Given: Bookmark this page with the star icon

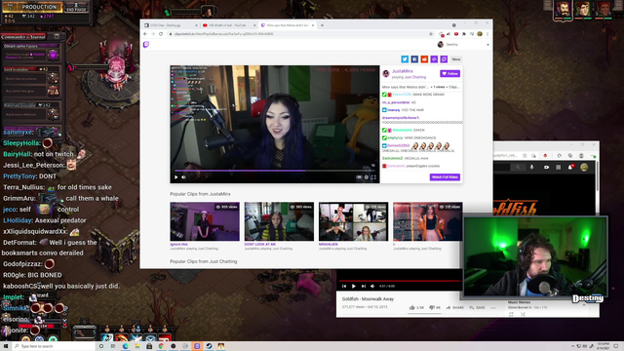Looking at the screenshot, I should [x=431, y=34].
